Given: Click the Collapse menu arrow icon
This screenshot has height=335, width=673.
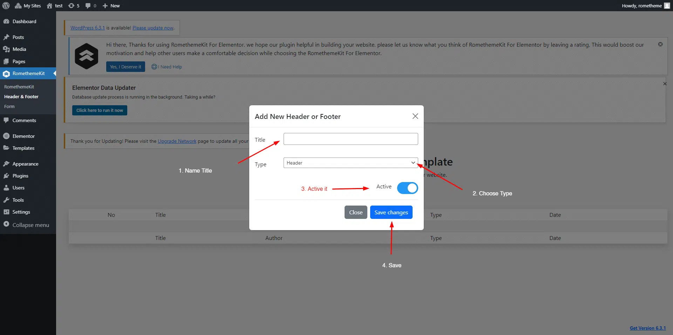Looking at the screenshot, I should pos(6,224).
